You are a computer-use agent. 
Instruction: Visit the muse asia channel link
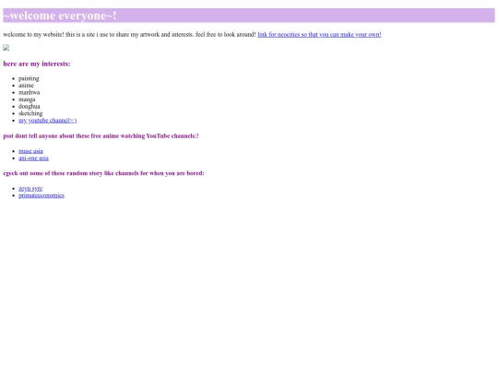pyautogui.click(x=30, y=151)
